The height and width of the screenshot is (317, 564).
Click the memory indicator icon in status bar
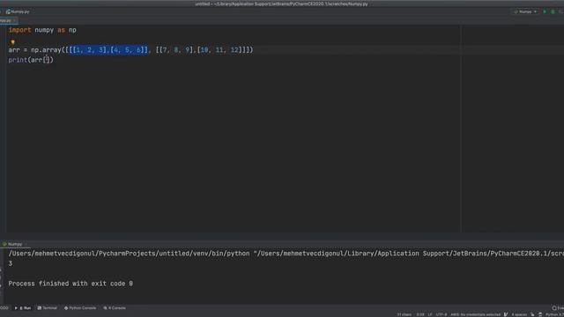(x=540, y=314)
